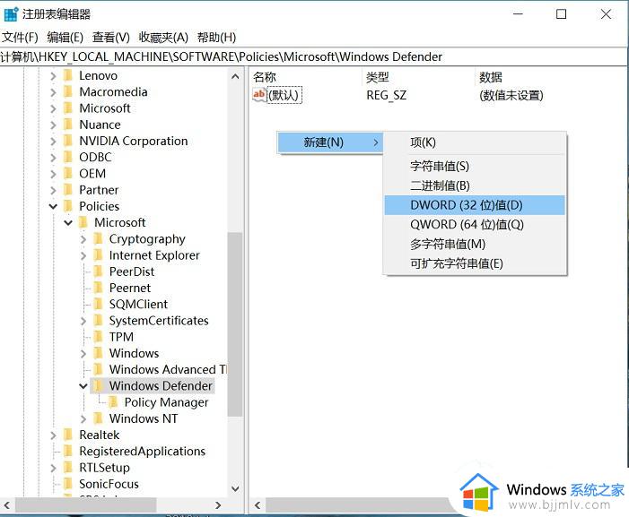Choose 可扩充字符串值(E) in the submenu

(475, 263)
